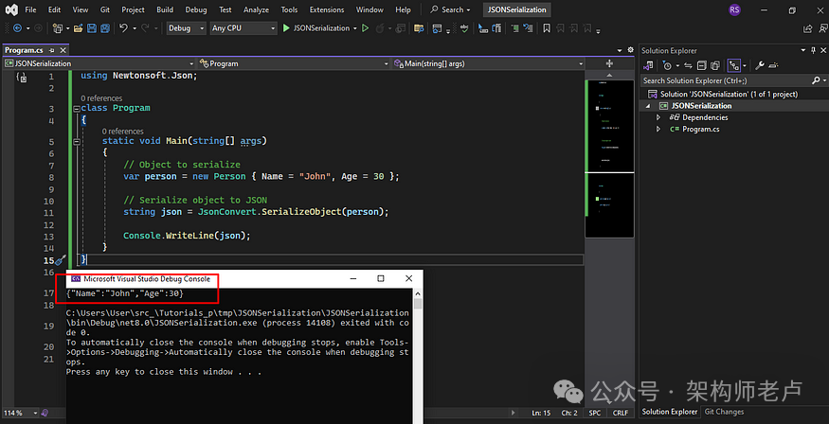Open the Extensions menu
Image resolution: width=829 pixels, height=424 pixels.
tap(327, 9)
